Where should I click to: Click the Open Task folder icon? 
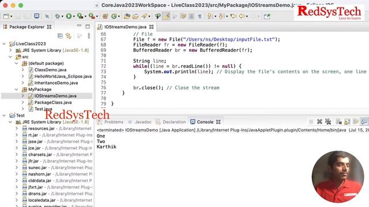135,16
